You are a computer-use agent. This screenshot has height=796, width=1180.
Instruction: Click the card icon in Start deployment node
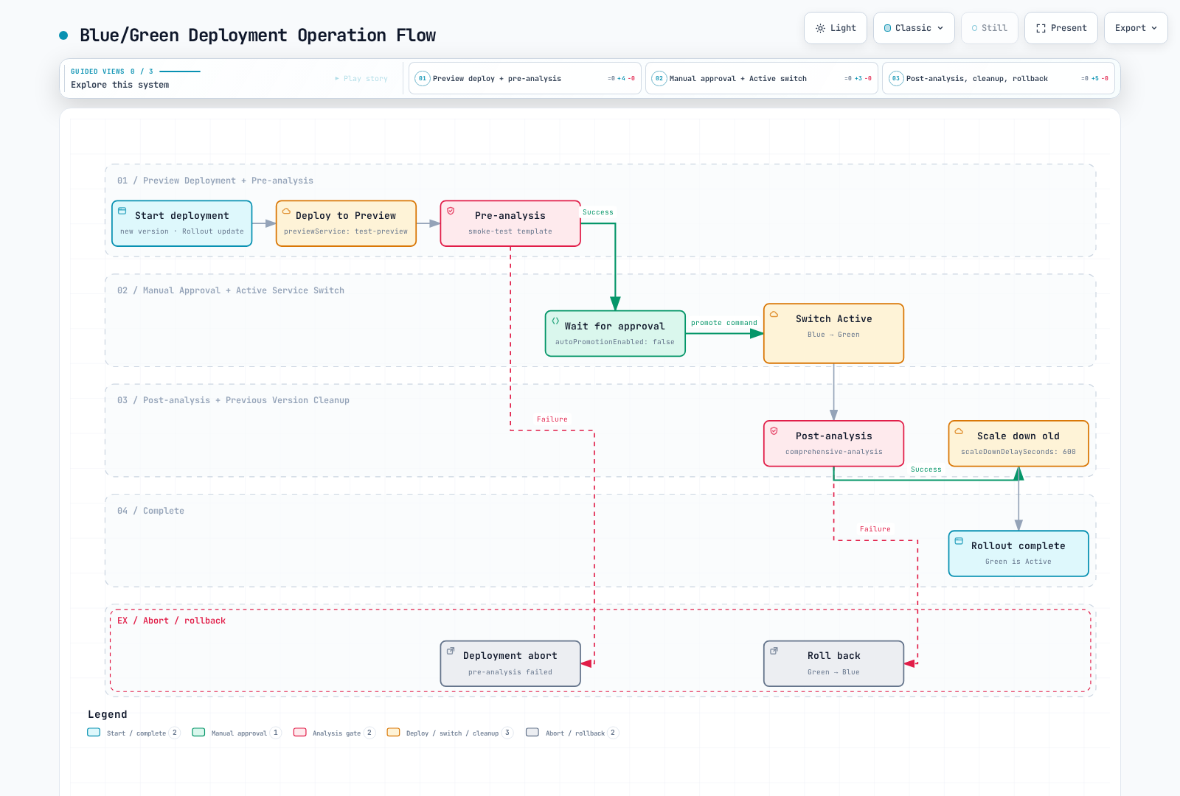(122, 211)
